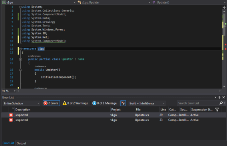Click the highlighted v1go namespace name

click(x=41, y=49)
